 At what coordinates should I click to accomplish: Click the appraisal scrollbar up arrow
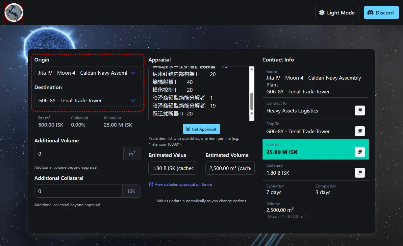252,69
